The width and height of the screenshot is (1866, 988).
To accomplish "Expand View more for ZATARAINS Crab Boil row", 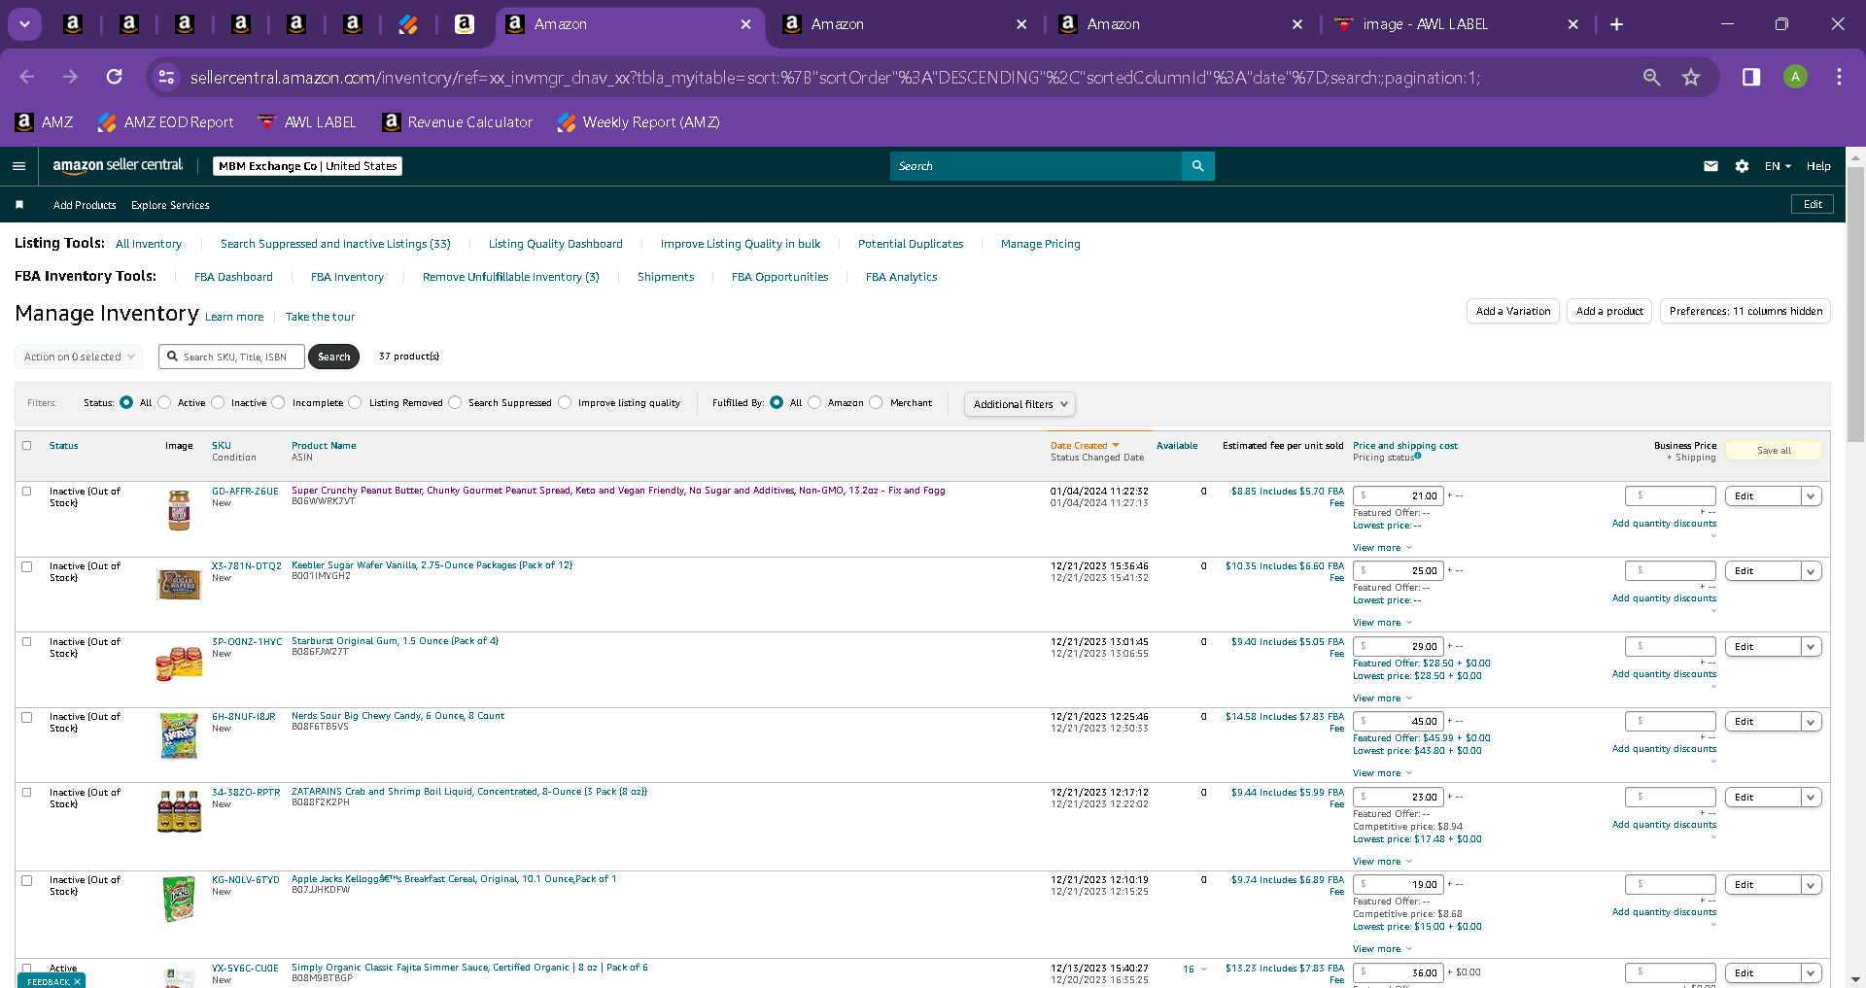I will tap(1382, 862).
